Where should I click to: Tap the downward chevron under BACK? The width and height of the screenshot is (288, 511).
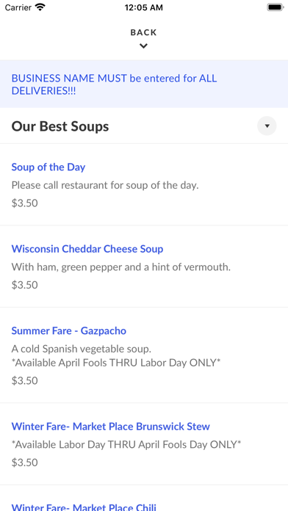pyautogui.click(x=143, y=46)
